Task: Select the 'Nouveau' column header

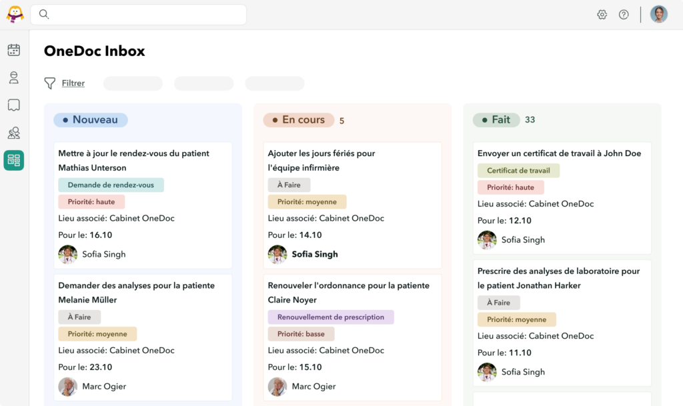Action: click(x=90, y=119)
